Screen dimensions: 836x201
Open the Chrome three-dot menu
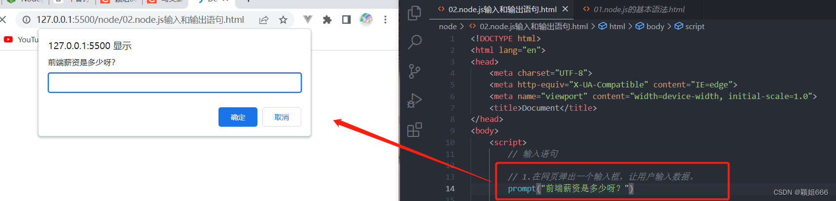[x=385, y=20]
